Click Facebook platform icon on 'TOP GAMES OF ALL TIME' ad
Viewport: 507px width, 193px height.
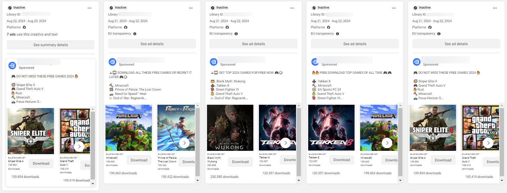pyautogui.click(x=328, y=27)
